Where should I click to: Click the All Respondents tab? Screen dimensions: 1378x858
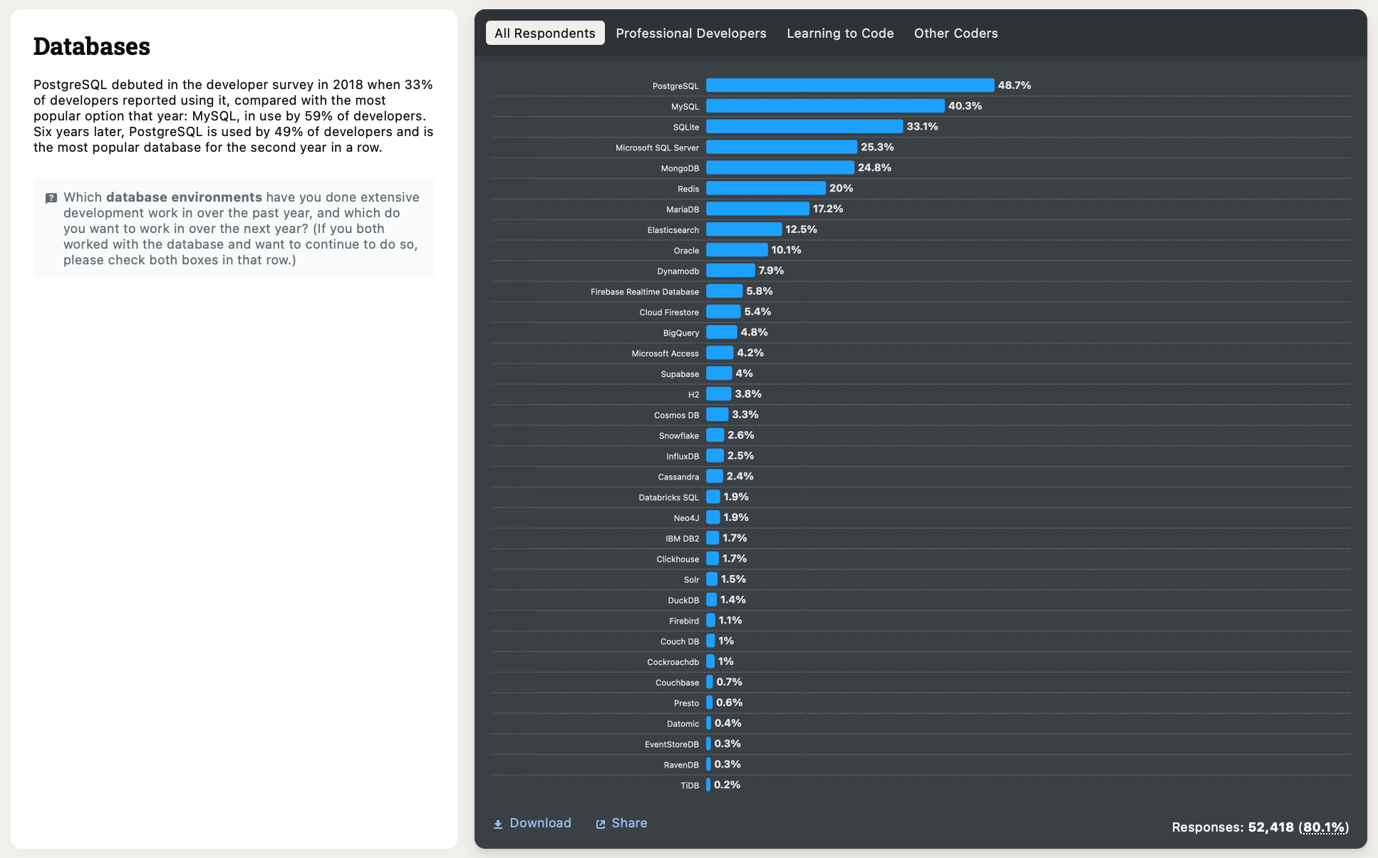544,33
